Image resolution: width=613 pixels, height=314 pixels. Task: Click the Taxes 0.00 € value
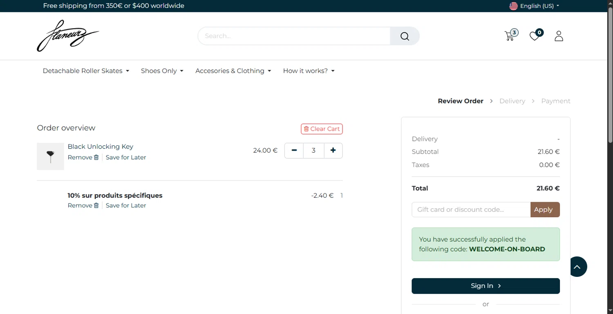pos(549,165)
